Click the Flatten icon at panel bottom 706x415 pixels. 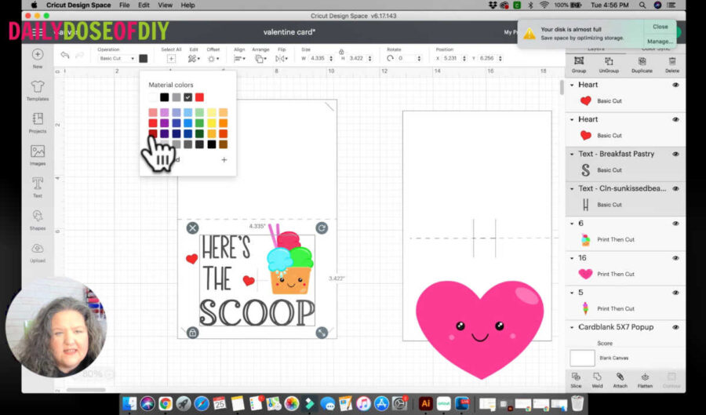645,380
